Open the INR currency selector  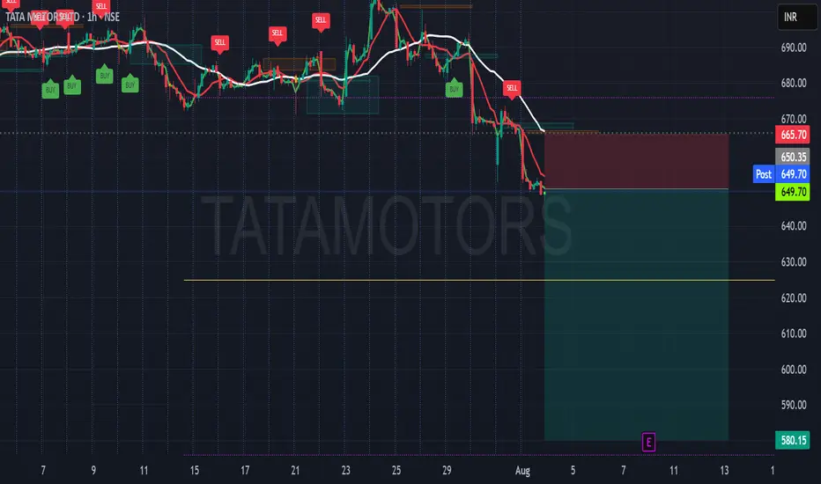point(797,18)
